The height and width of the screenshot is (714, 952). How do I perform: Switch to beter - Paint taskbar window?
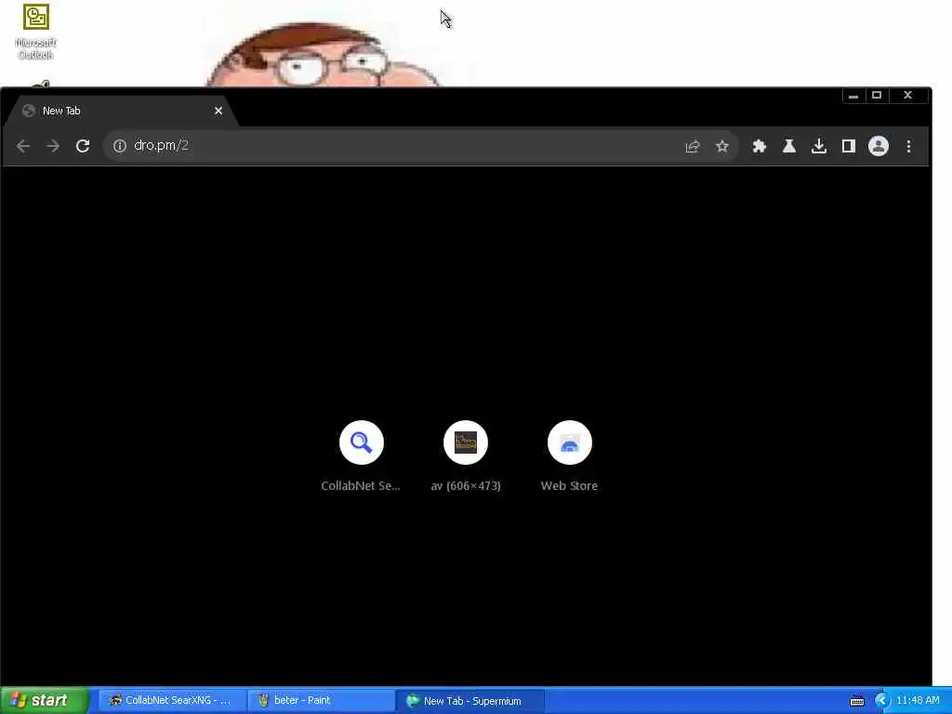click(x=320, y=701)
